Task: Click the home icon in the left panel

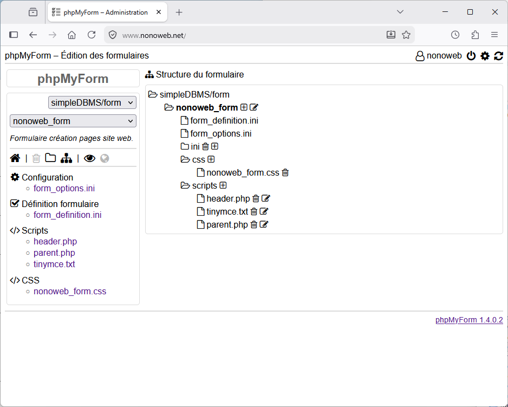Action: click(15, 158)
